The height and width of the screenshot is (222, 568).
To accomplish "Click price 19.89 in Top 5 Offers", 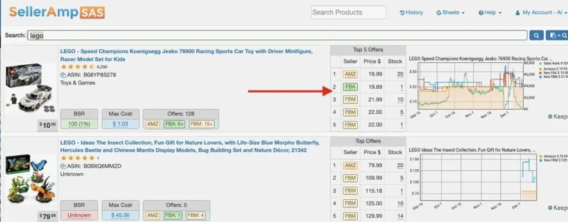I will (375, 87).
